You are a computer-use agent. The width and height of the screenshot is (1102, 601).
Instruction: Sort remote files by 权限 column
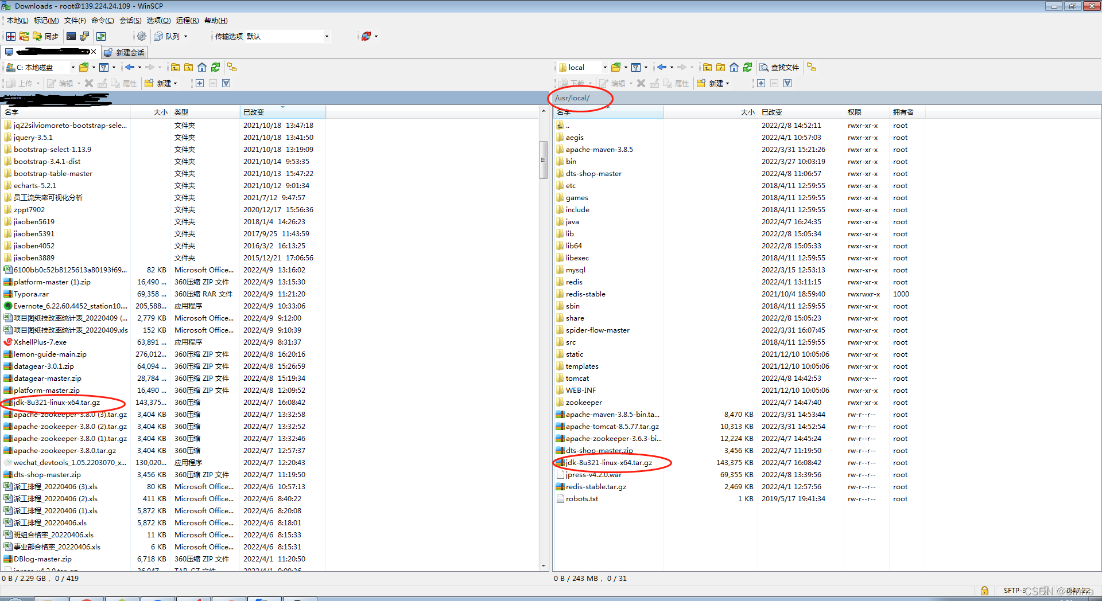click(x=866, y=112)
